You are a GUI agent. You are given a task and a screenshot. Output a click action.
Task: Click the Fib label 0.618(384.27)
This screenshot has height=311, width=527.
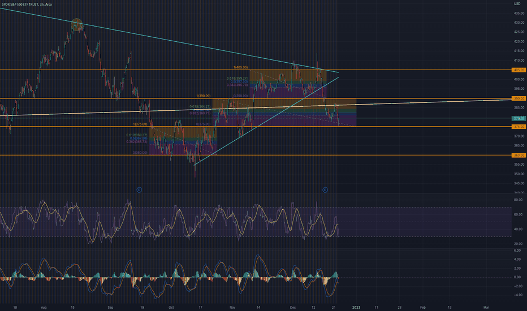pyautogui.click(x=200, y=106)
